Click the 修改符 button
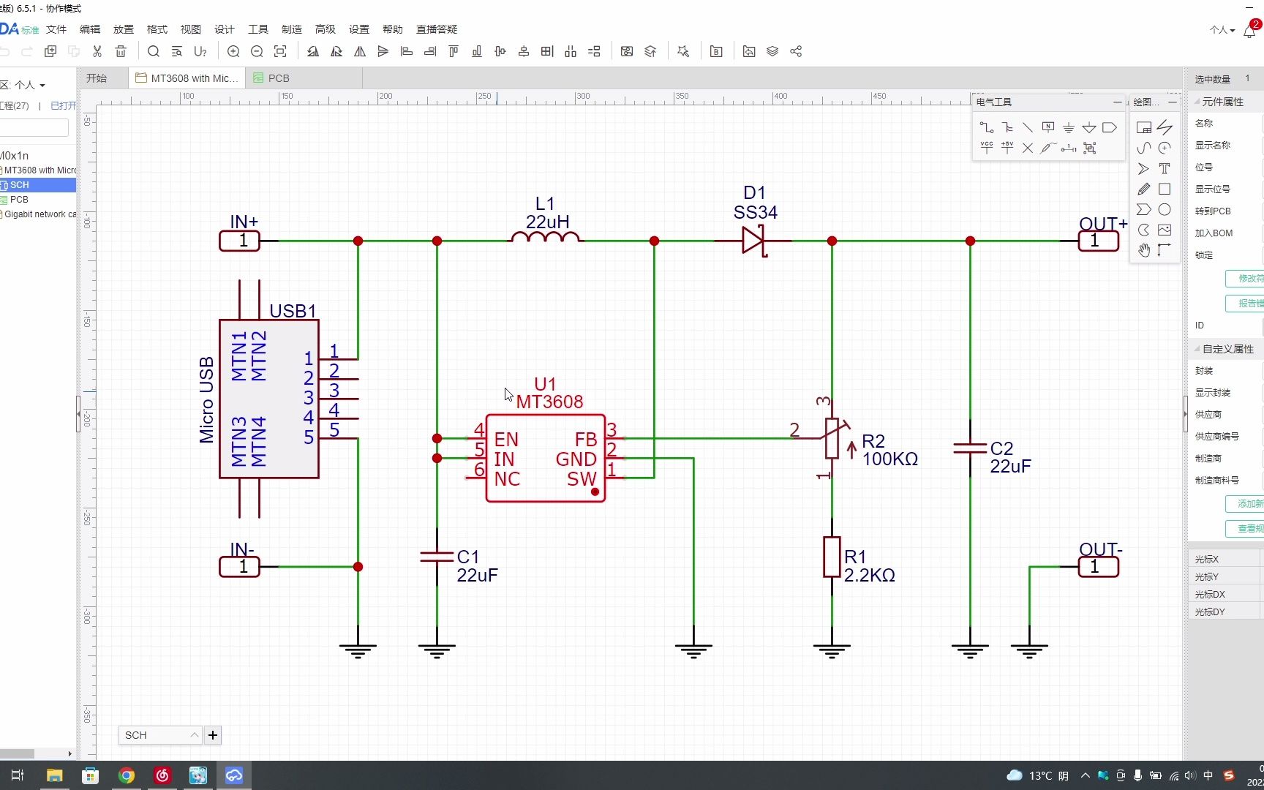1264x790 pixels. tap(1244, 279)
